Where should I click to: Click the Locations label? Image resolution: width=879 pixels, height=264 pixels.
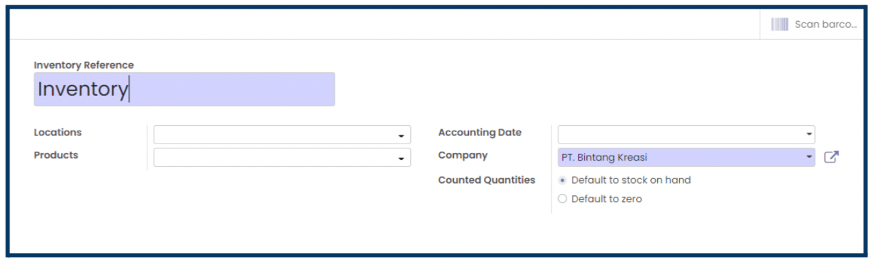point(58,133)
